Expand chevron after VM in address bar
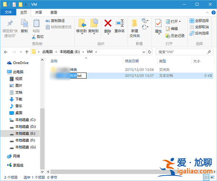 96,52
